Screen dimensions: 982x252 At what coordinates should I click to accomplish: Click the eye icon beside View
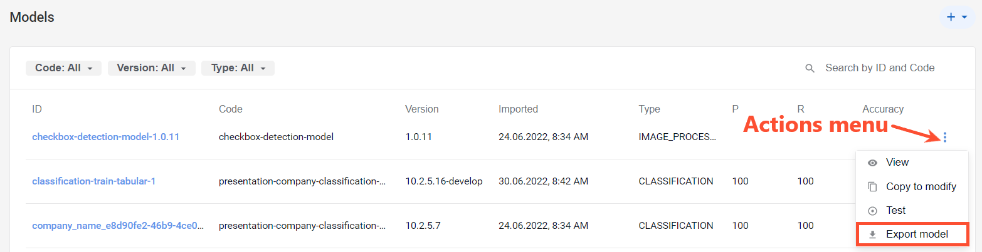[x=872, y=163]
